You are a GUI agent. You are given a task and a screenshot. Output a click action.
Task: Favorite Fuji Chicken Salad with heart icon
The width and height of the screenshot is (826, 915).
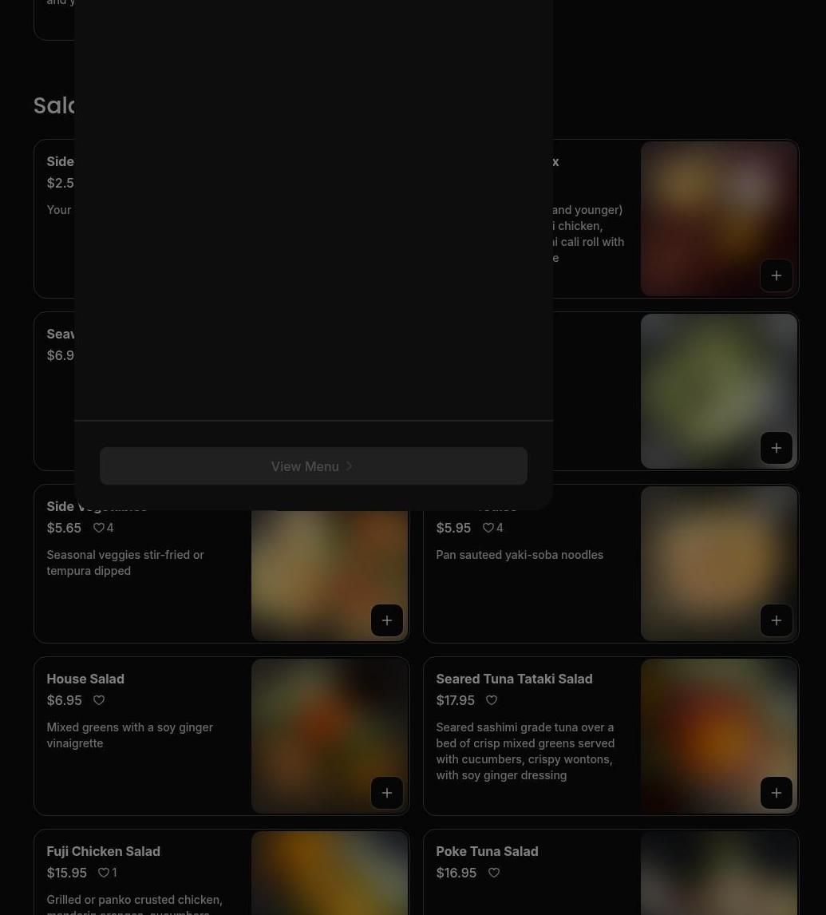tap(104, 873)
